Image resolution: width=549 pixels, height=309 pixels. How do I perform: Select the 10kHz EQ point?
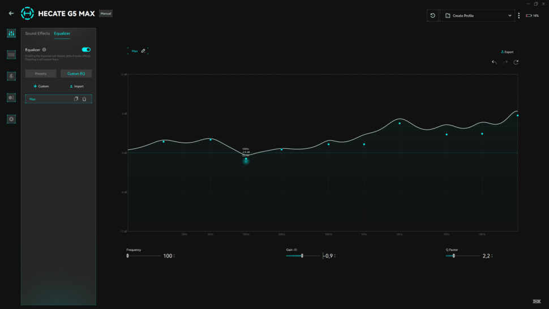[482, 134]
